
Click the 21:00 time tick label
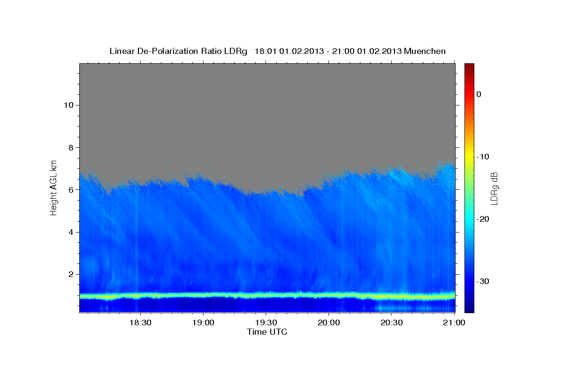click(454, 322)
